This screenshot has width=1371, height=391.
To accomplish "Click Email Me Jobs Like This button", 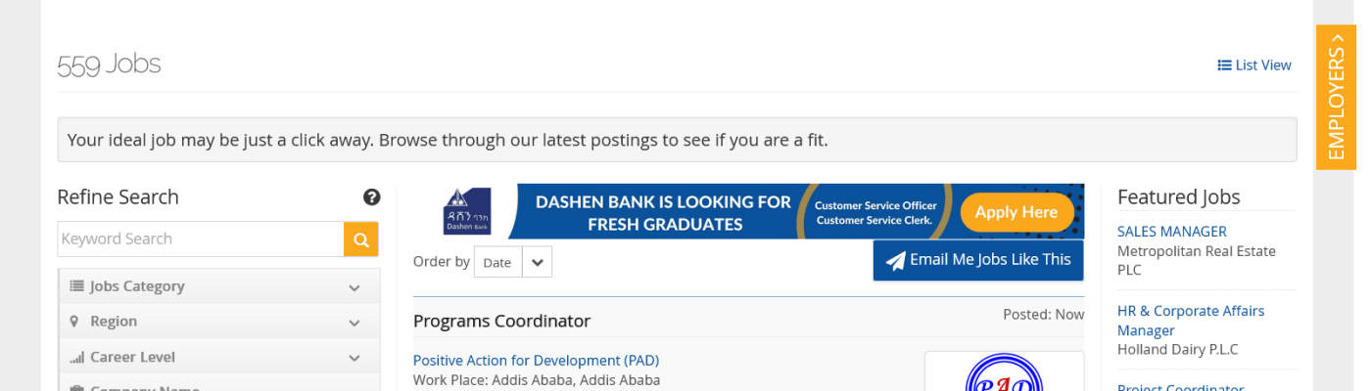I will 978,260.
